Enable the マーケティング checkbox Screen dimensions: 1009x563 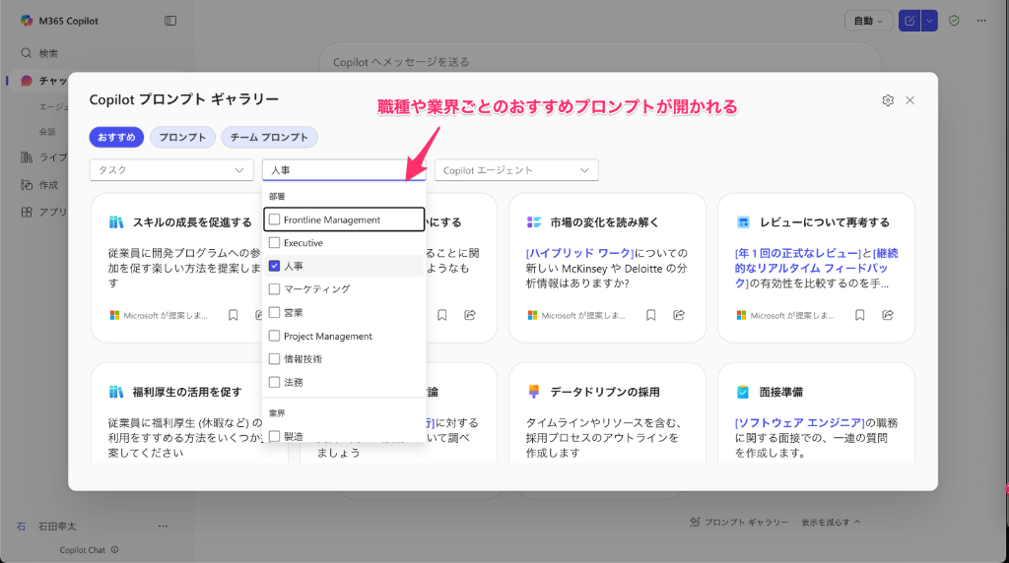point(275,289)
